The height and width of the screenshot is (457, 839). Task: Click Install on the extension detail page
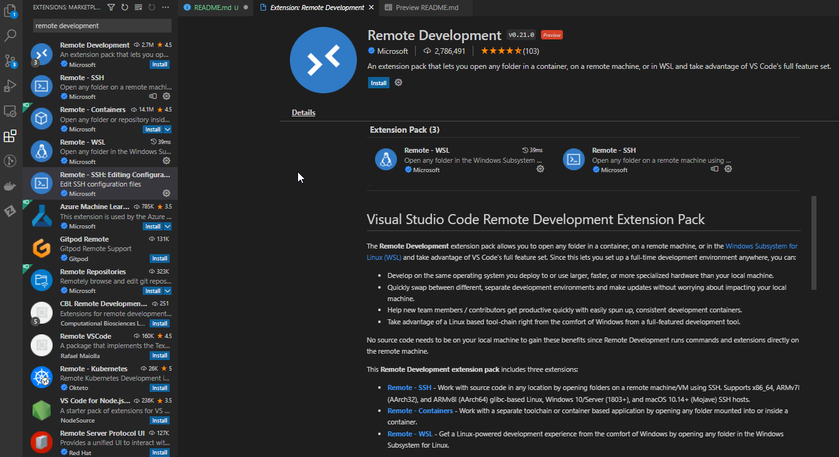pos(379,83)
